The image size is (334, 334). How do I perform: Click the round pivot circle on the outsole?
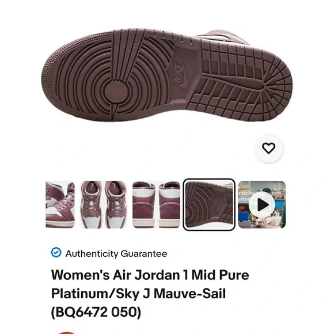coord(116,92)
